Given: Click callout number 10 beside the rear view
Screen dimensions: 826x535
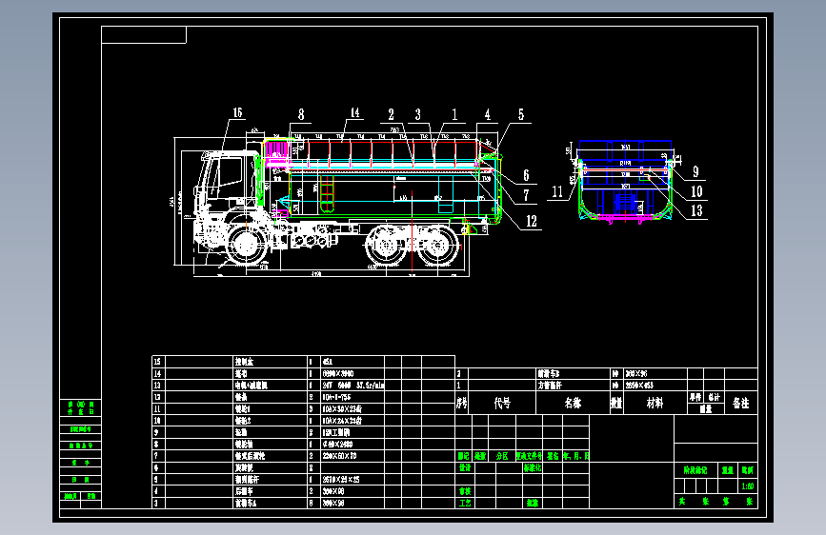Looking at the screenshot, I should click(x=696, y=191).
